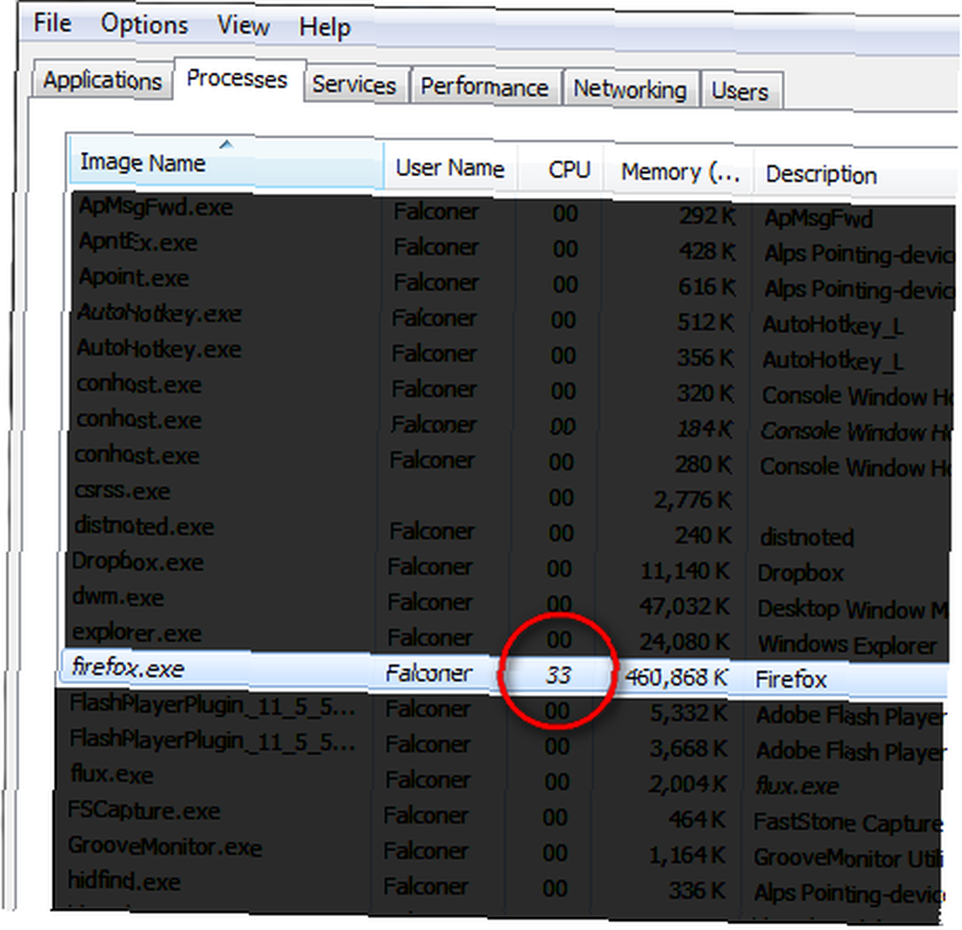Select conhost.exe using 320 K
Screen dimensions: 962x930
pos(512,390)
